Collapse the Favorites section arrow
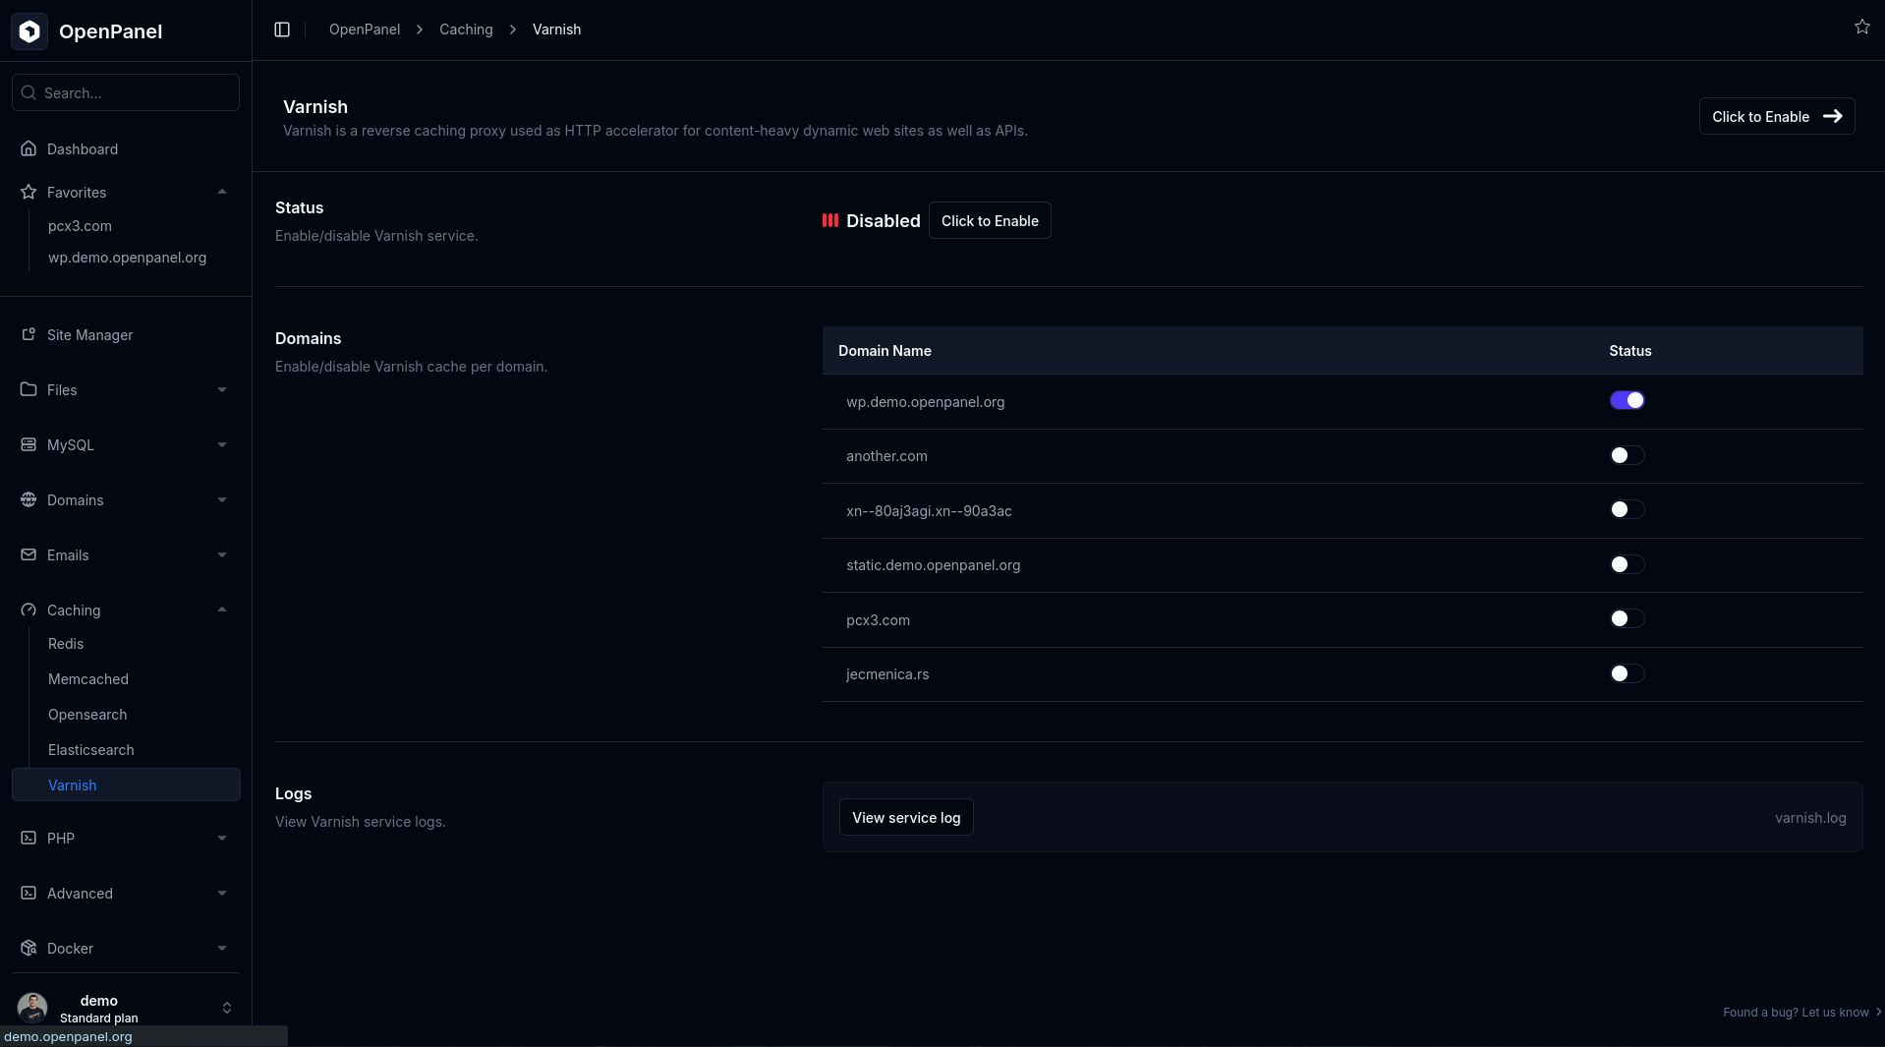1885x1047 pixels. click(222, 192)
